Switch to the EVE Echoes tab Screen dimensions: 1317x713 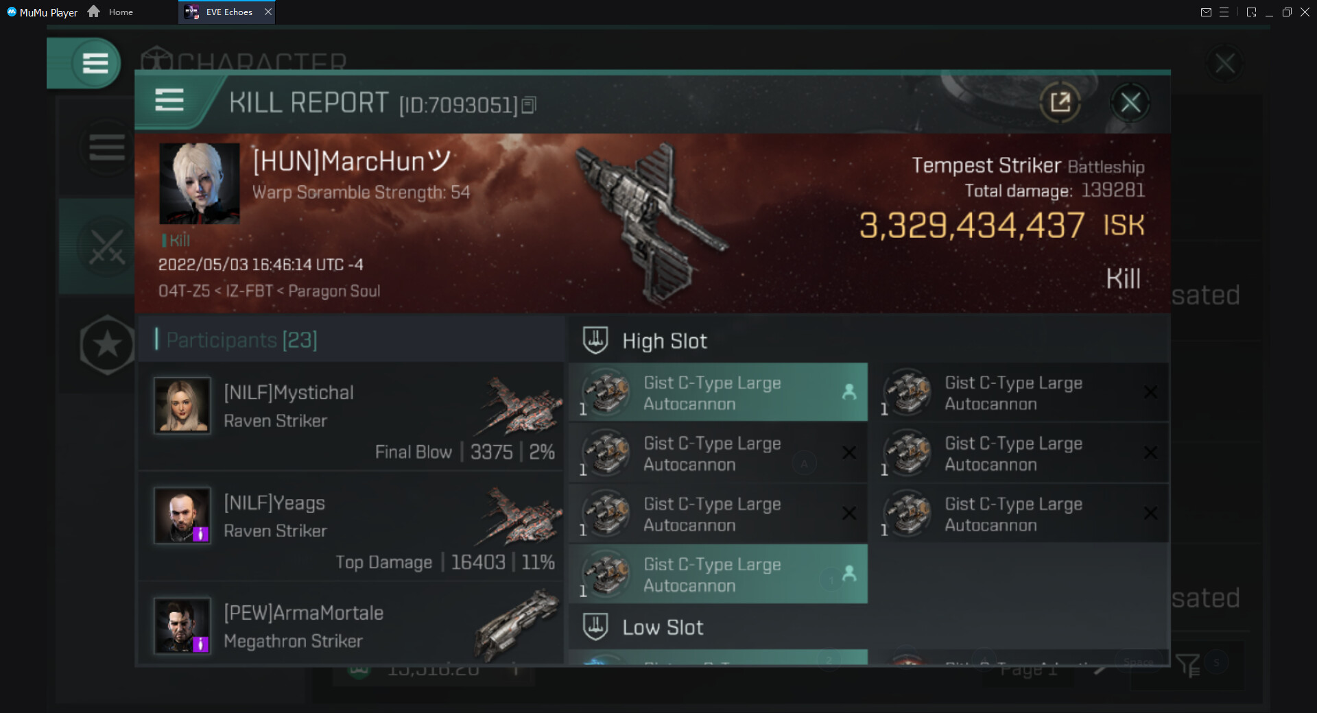pos(227,12)
